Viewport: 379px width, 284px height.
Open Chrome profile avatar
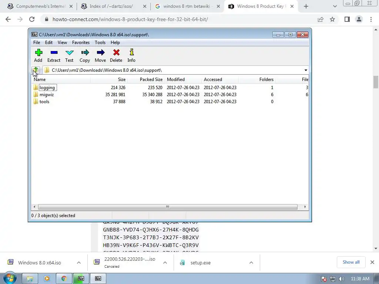pyautogui.click(x=359, y=19)
